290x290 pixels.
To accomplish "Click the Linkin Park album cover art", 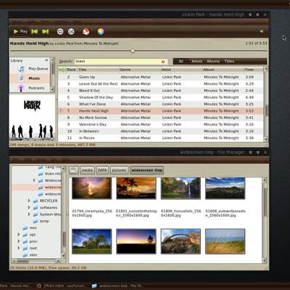I will point(33,117).
